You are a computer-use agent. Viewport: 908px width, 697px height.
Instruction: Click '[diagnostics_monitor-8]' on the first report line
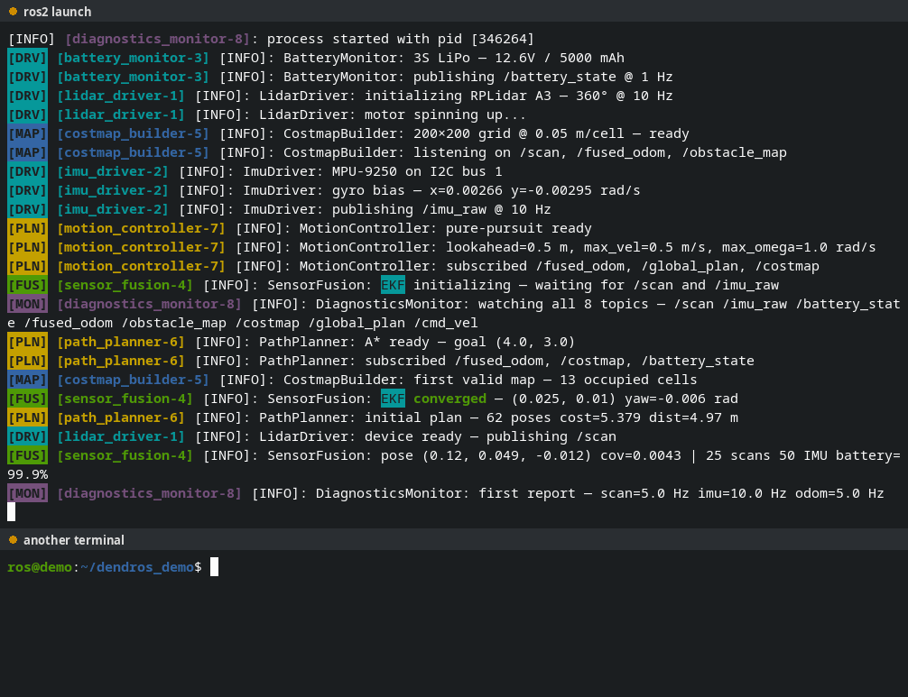[x=150, y=493]
